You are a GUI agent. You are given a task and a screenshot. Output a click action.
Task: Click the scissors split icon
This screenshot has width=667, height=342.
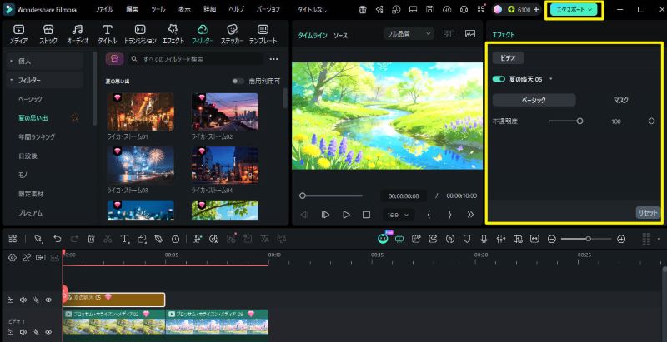coord(108,239)
